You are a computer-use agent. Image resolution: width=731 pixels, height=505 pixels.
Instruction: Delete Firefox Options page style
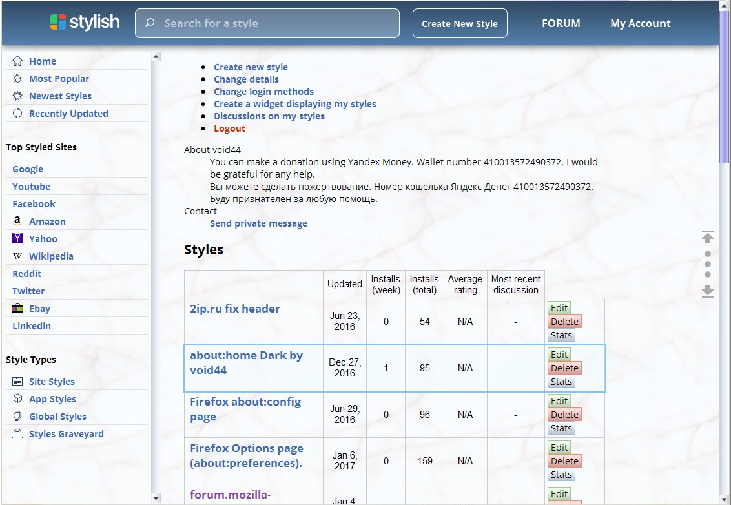(x=564, y=460)
